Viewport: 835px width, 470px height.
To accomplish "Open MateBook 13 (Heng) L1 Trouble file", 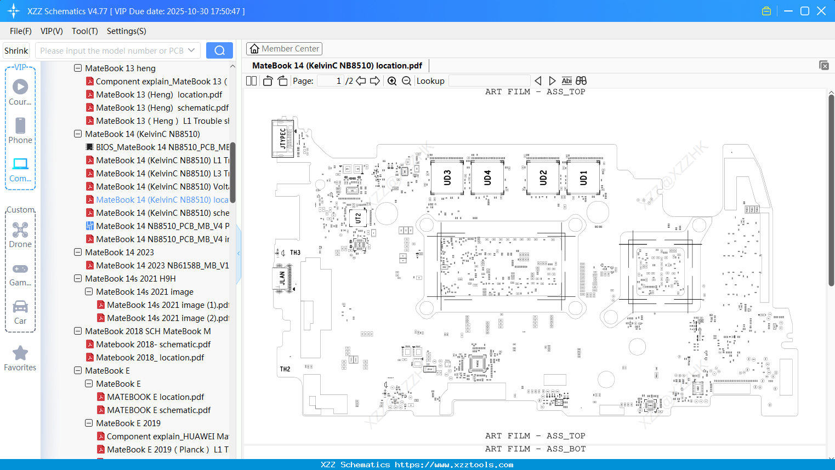I will 157,121.
